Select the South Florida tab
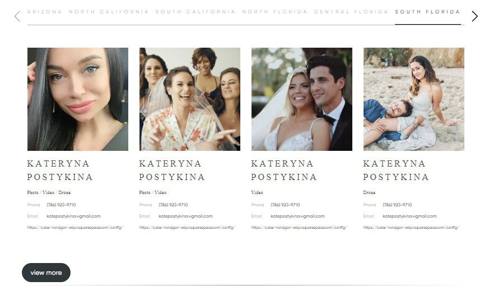503x295 pixels. tap(427, 12)
